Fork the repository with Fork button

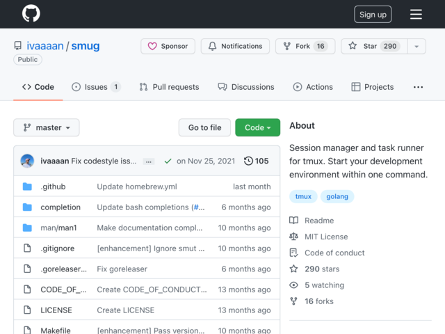pyautogui.click(x=305, y=47)
